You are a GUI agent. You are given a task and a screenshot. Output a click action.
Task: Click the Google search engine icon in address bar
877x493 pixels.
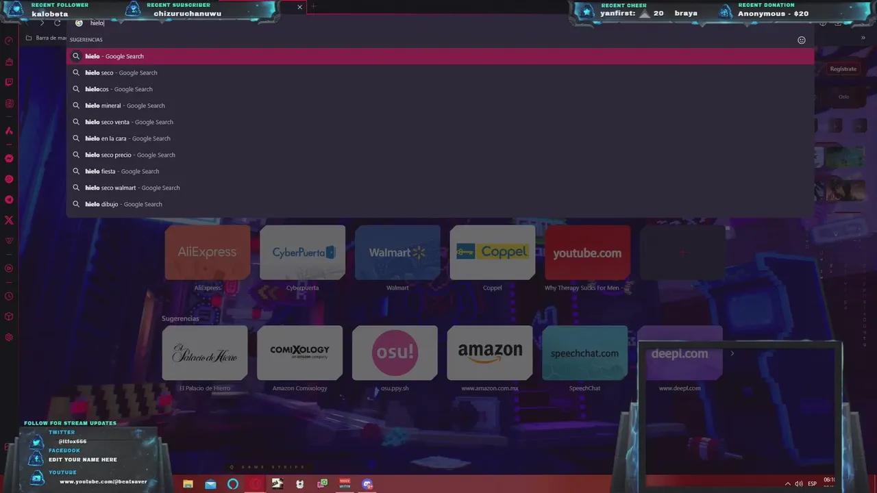[x=79, y=23]
